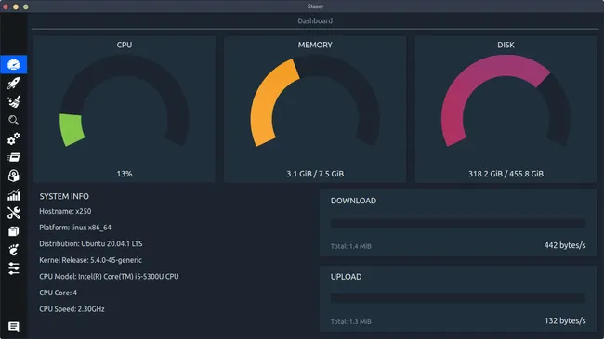Open Services gears icon

coord(14,138)
